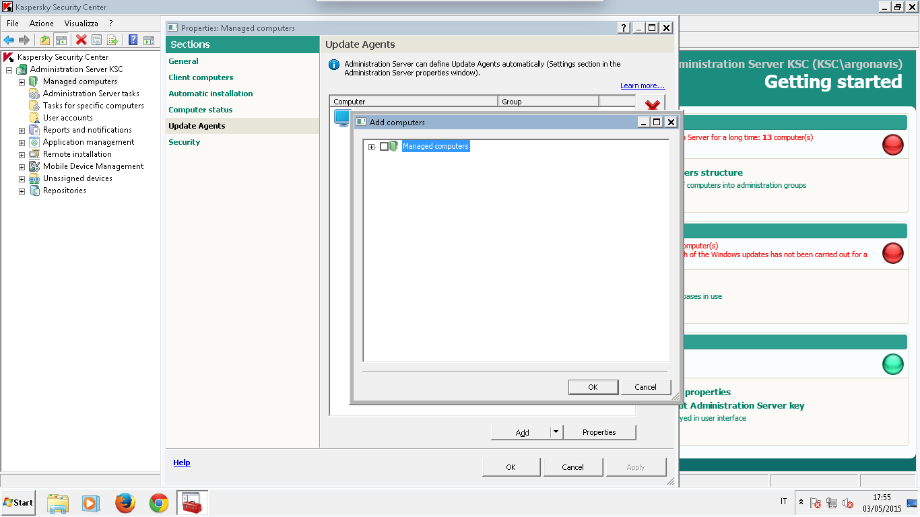This screenshot has height=517, width=920.
Task: Click the muted speaker tray icon
Action: 848,503
